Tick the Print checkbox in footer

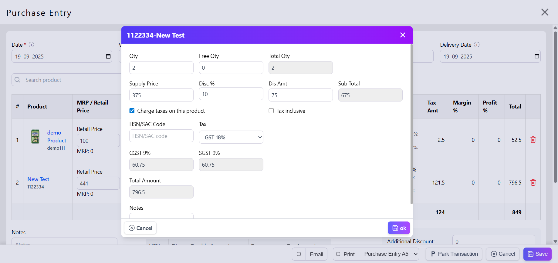click(x=338, y=254)
